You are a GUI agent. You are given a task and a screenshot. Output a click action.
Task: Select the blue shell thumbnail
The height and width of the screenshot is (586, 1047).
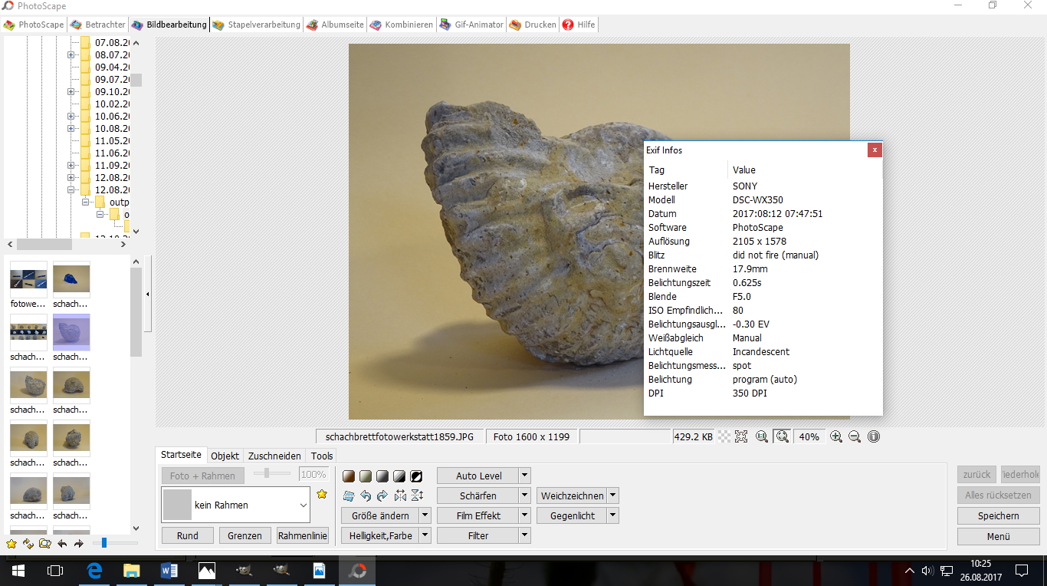pos(71,279)
